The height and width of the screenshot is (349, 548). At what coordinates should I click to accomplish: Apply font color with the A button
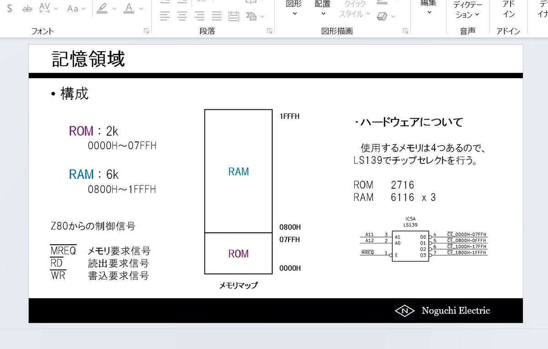[129, 8]
